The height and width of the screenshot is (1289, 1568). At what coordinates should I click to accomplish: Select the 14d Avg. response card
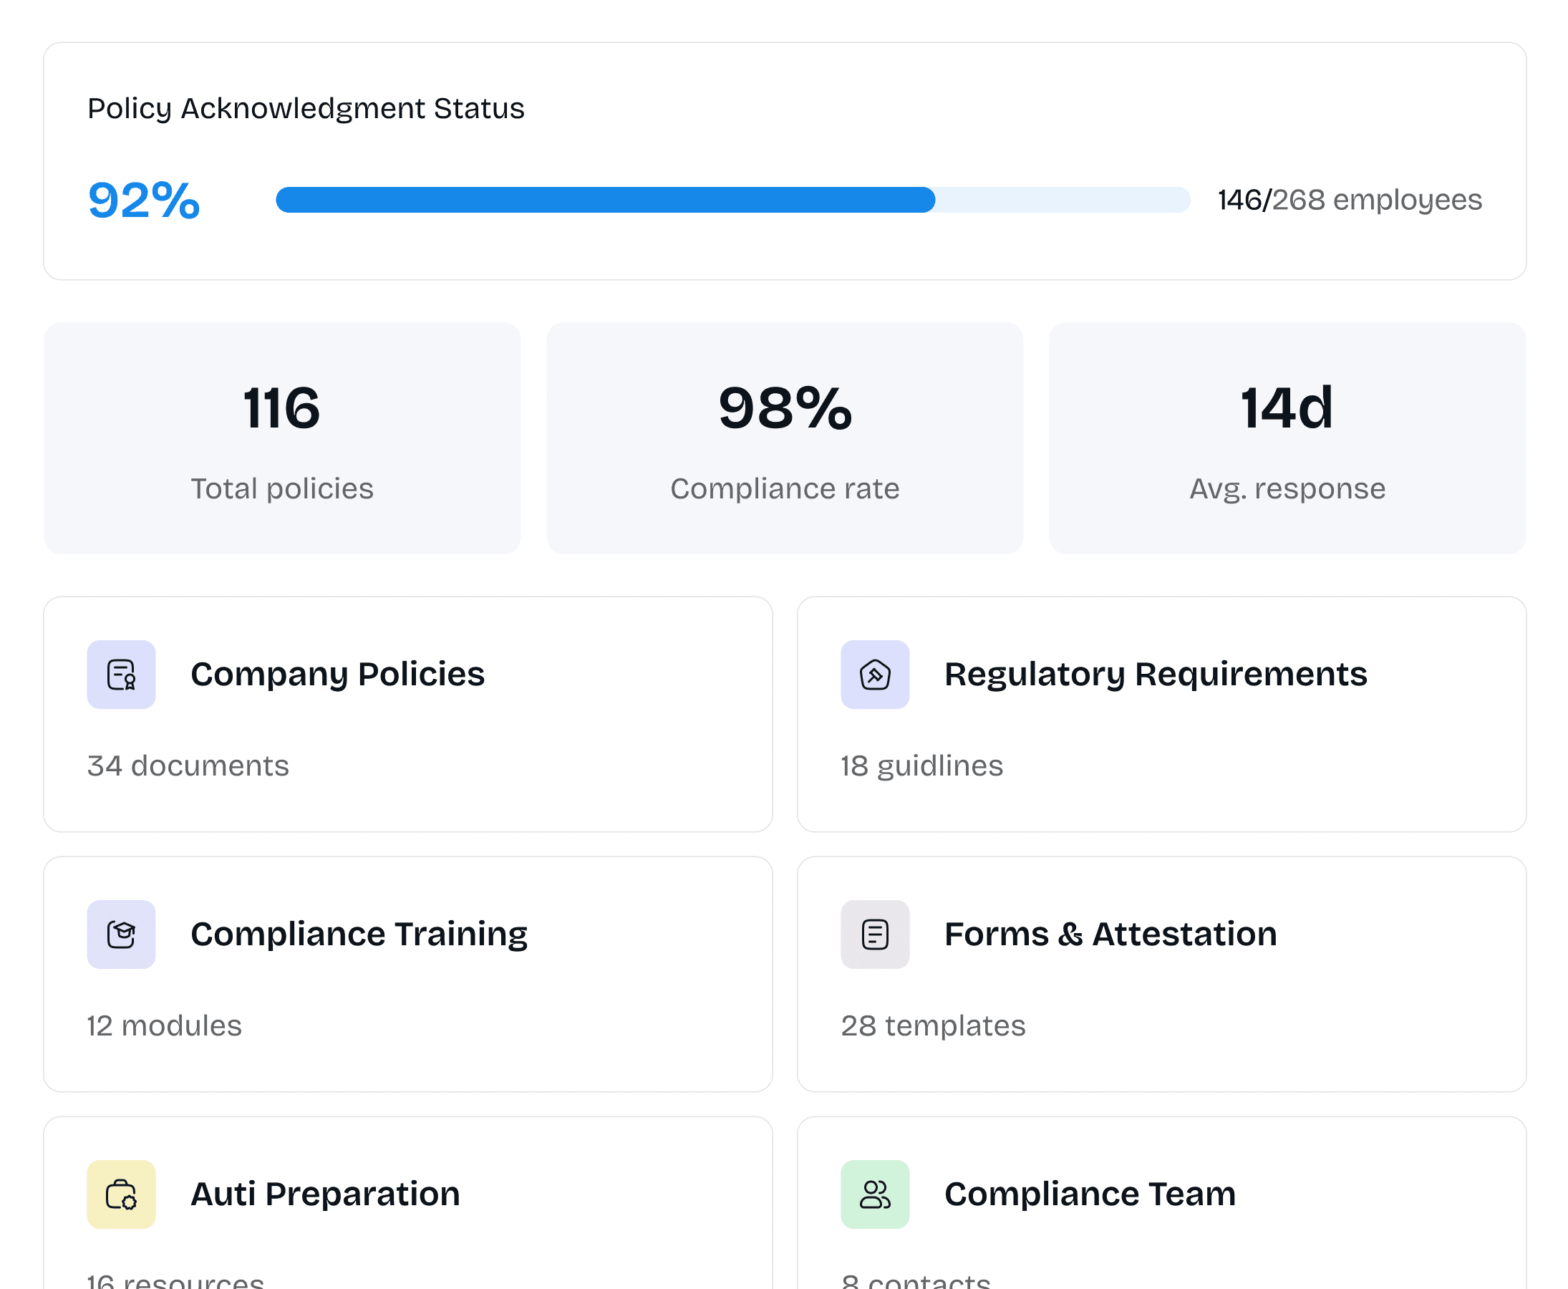pyautogui.click(x=1287, y=438)
